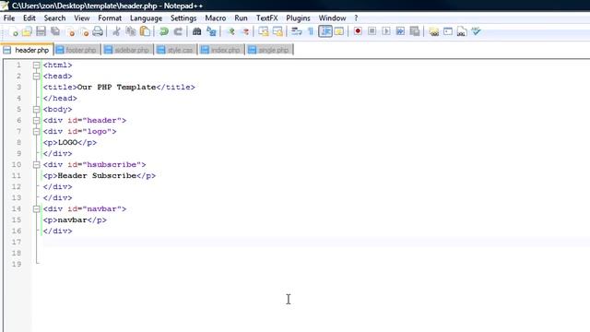Click the <p>navbar</p> code line

pos(75,220)
